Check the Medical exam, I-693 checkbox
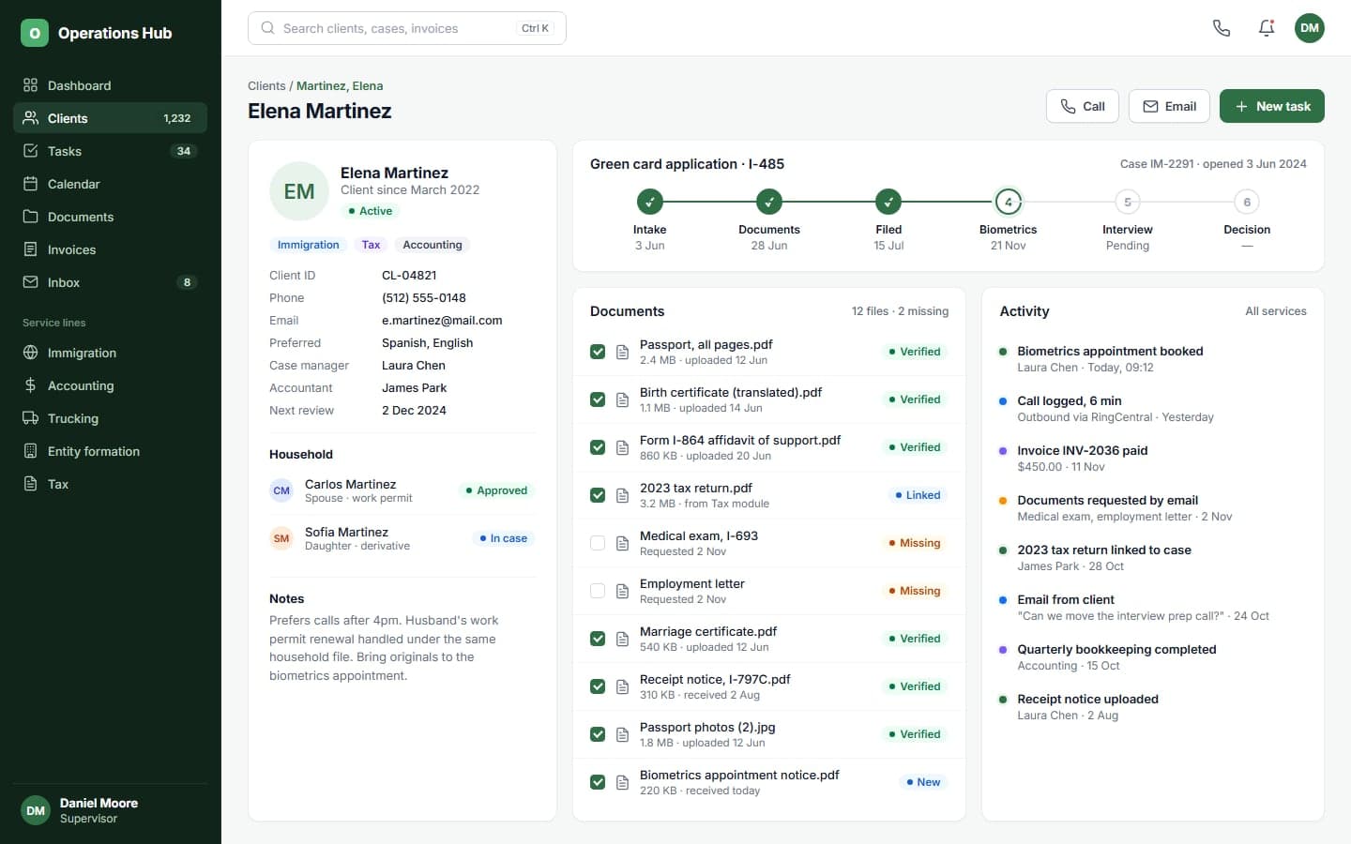This screenshot has height=844, width=1351. [x=598, y=543]
